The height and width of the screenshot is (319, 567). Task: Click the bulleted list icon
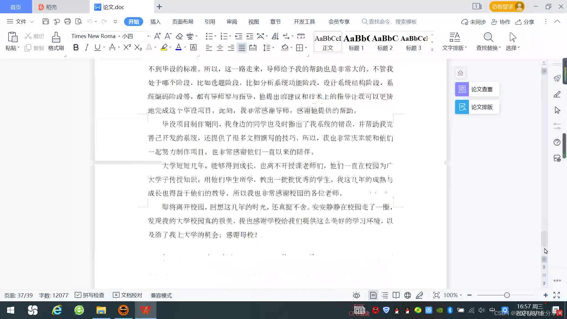click(x=209, y=36)
